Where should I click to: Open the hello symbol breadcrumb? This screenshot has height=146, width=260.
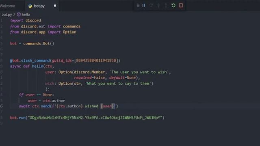point(26,15)
